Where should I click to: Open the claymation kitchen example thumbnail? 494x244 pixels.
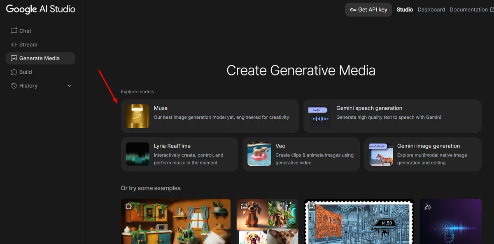176,221
